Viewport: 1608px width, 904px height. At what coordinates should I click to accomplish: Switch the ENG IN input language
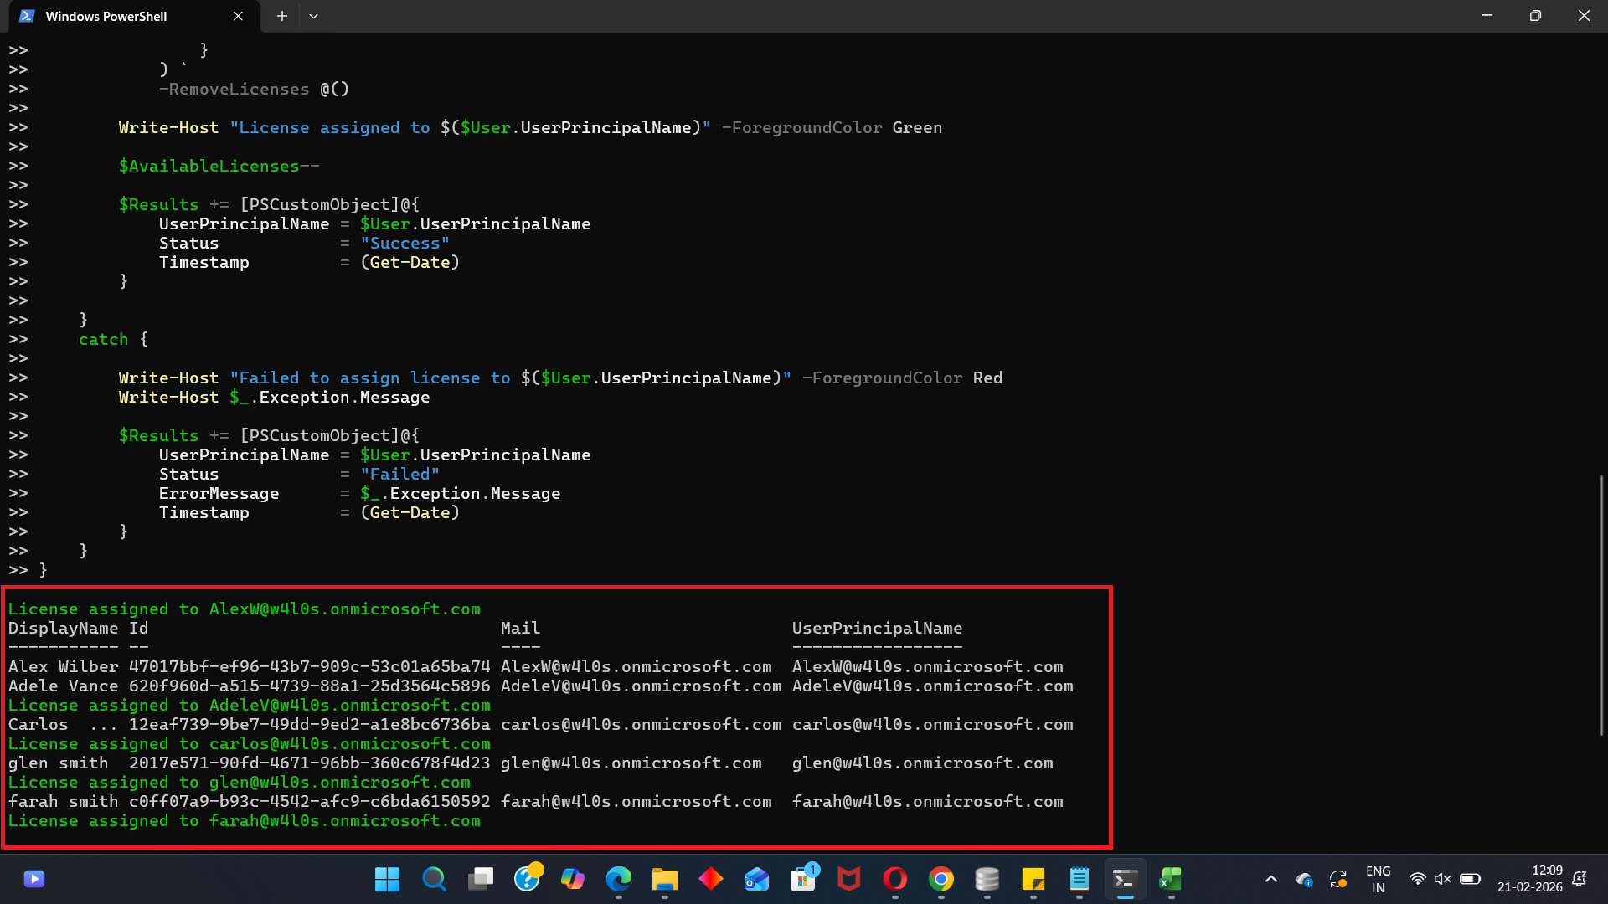[x=1378, y=879]
